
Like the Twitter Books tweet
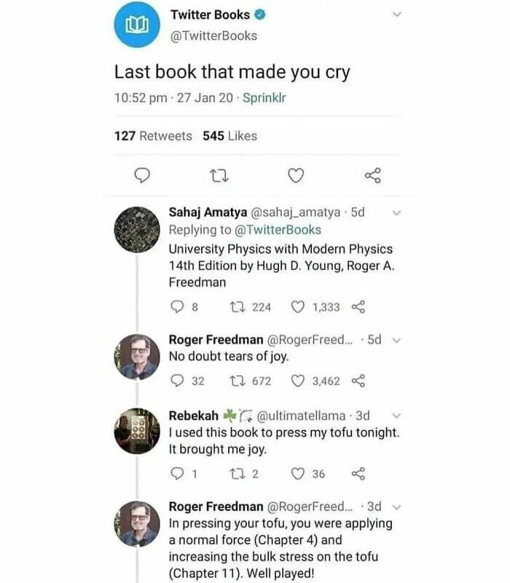pos(295,175)
